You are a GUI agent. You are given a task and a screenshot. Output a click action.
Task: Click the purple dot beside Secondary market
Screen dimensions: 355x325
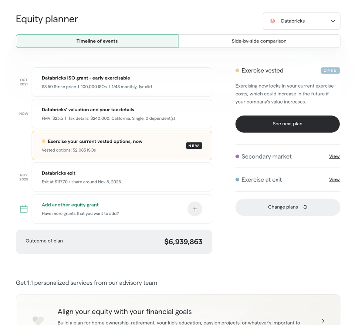pyautogui.click(x=237, y=156)
